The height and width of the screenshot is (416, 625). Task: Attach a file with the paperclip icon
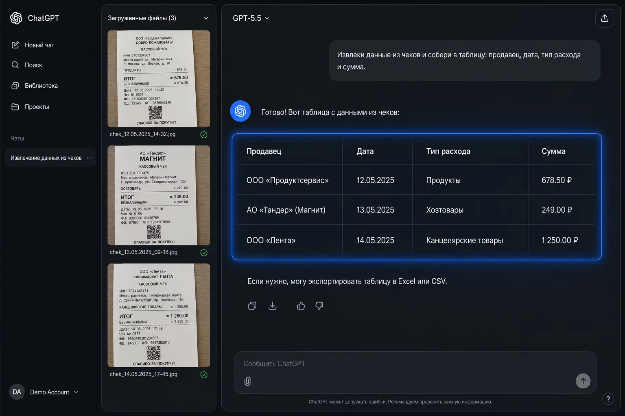coord(247,381)
